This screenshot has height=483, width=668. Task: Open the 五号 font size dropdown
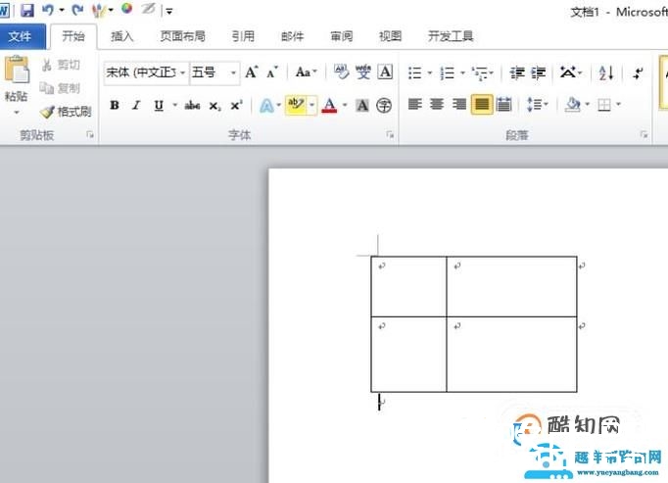point(233,72)
